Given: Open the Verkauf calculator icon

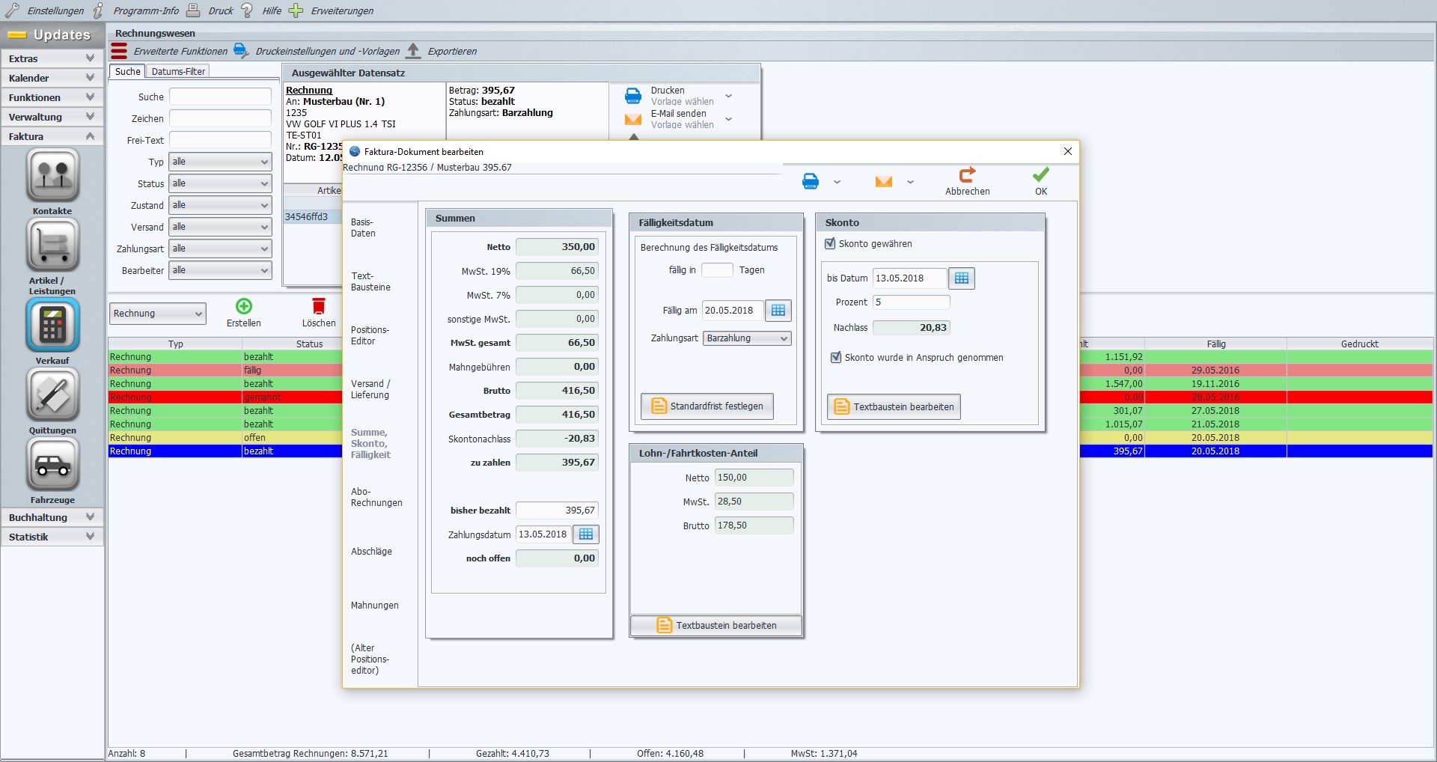Looking at the screenshot, I should [52, 325].
